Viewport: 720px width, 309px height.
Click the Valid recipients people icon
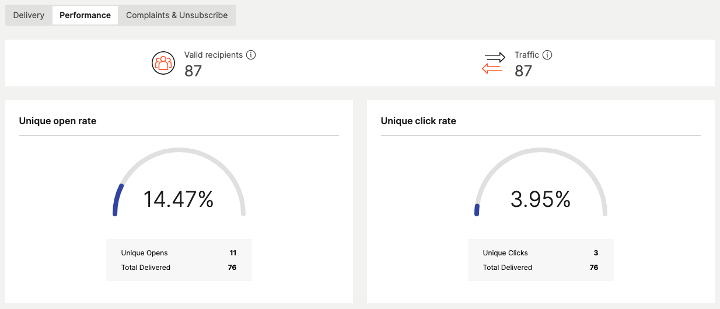pyautogui.click(x=163, y=63)
